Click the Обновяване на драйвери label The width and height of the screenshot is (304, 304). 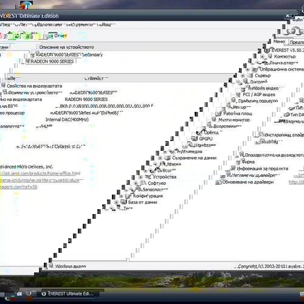pyautogui.click(x=248, y=182)
